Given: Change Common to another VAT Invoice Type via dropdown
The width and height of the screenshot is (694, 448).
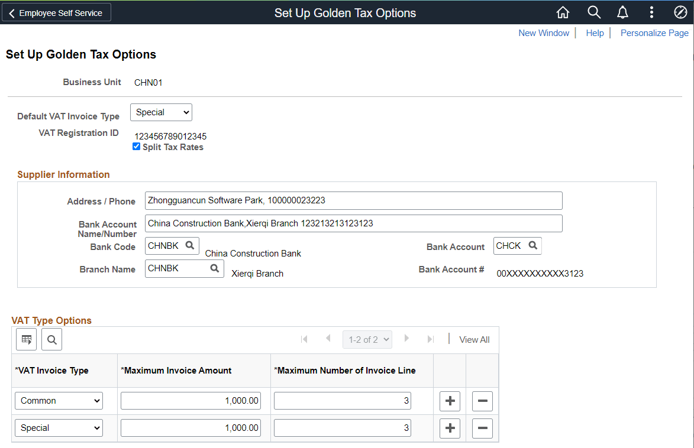Looking at the screenshot, I should pos(58,400).
